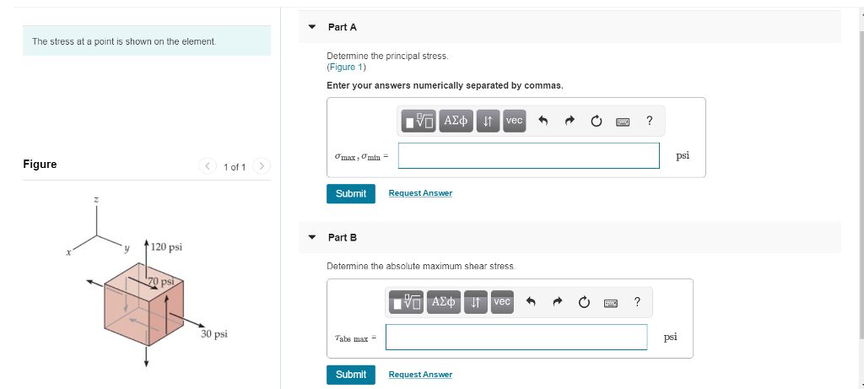Image resolution: width=864 pixels, height=389 pixels.
Task: Redo entry in Part A
Action: [x=570, y=121]
